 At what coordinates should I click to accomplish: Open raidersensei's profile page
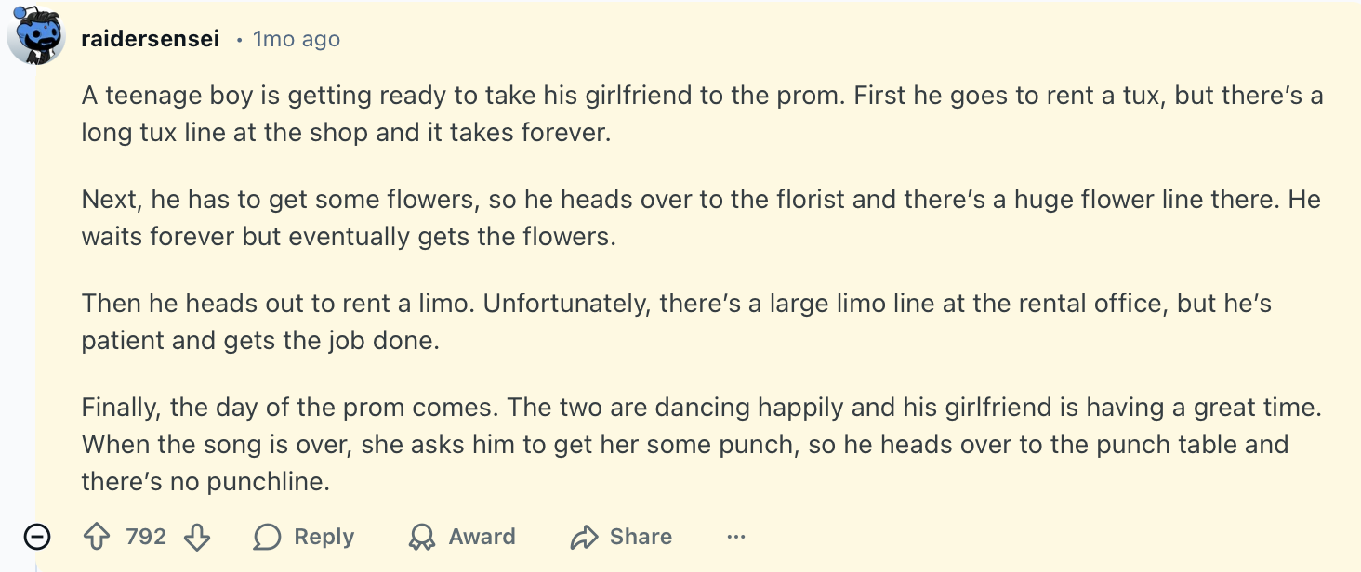pos(150,39)
